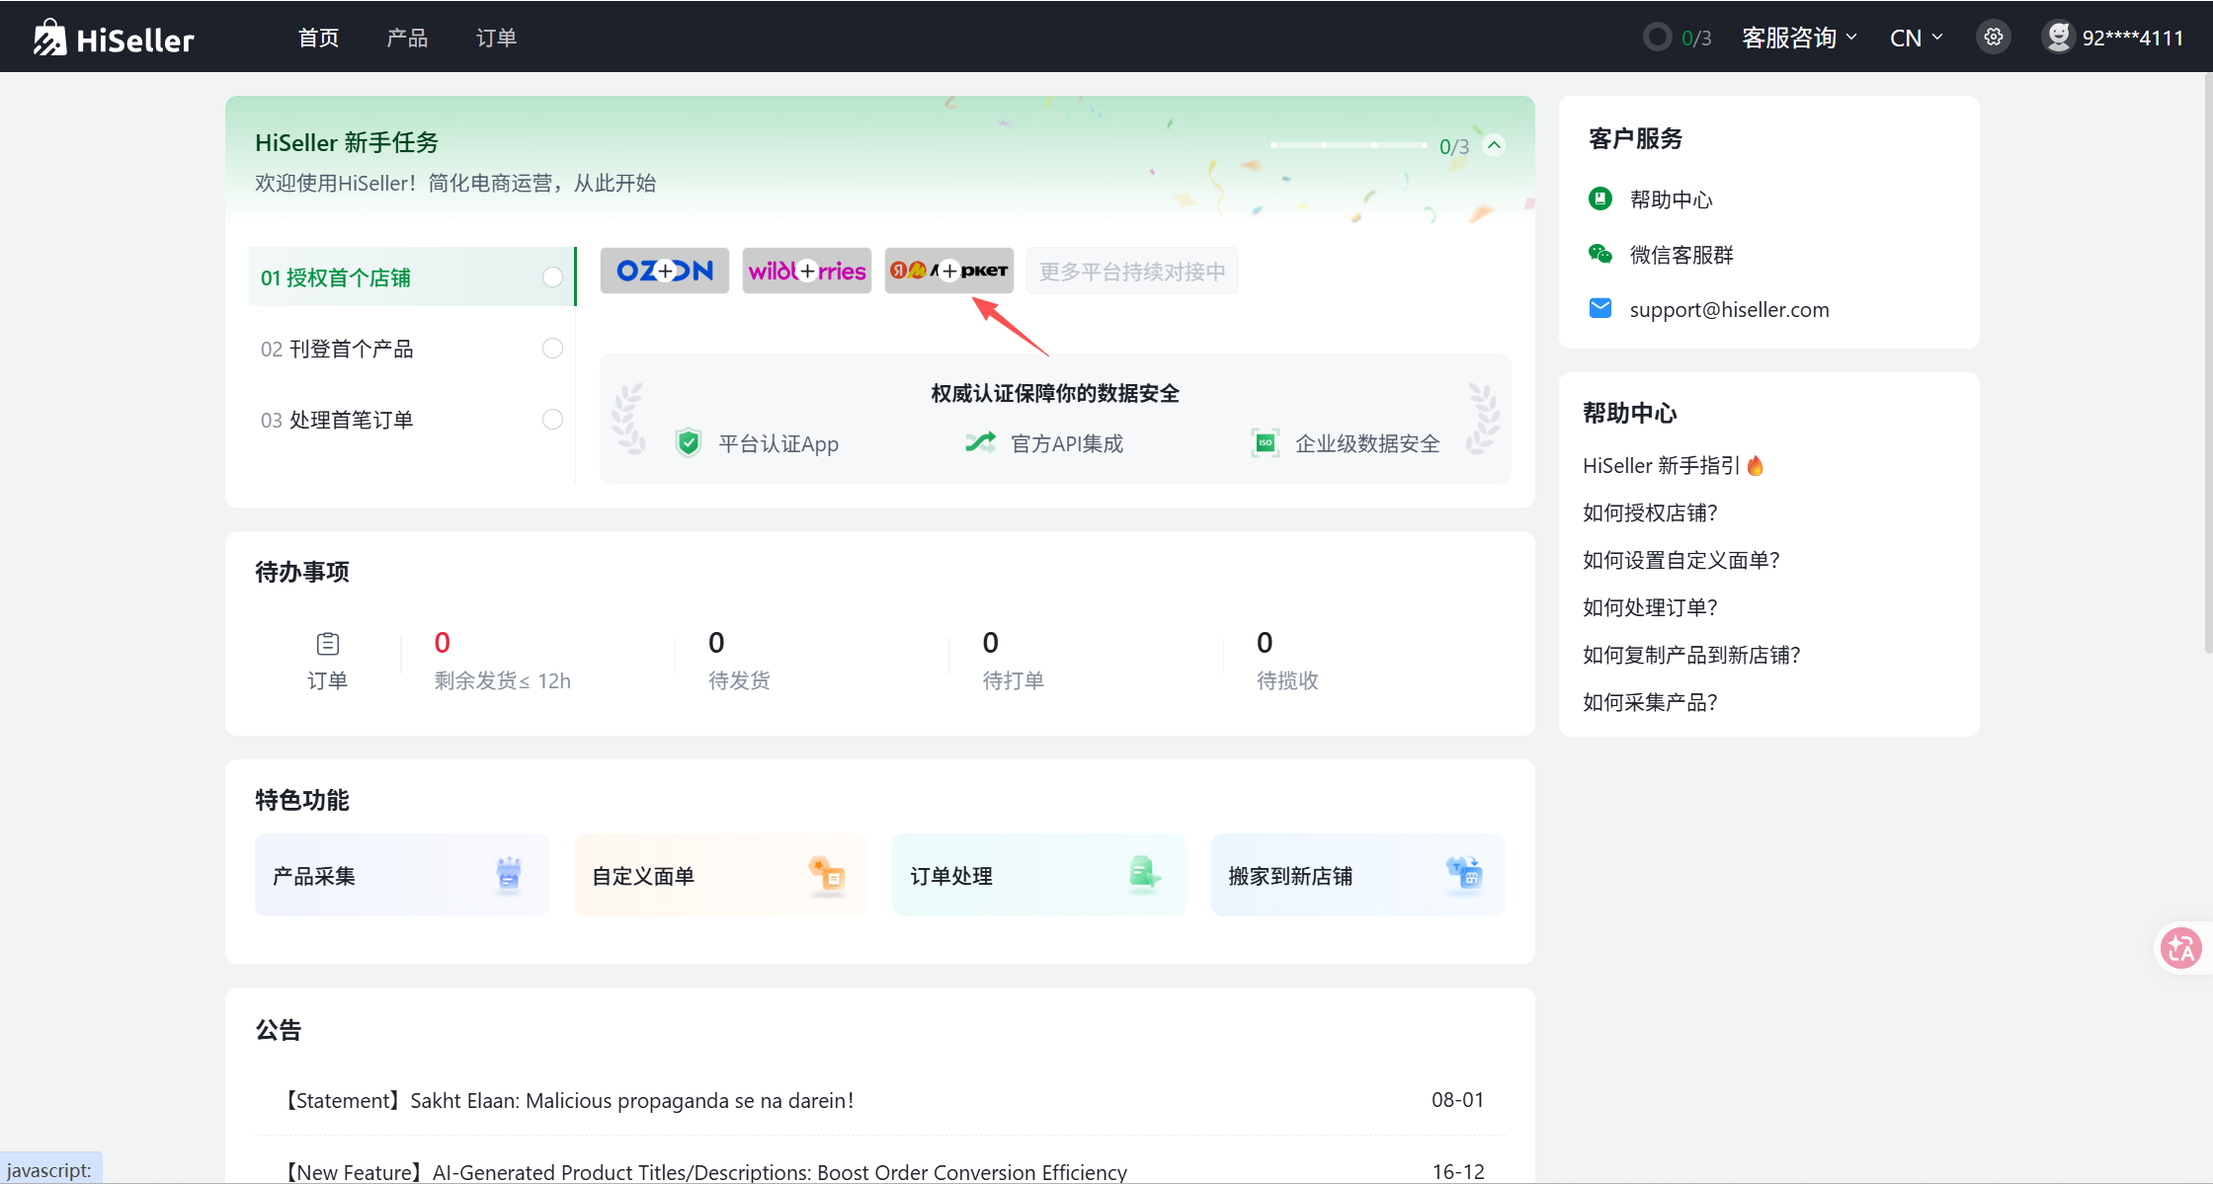Screen dimensions: 2213x1184
Task: Select the 处理首笔订单 task circle
Action: click(x=552, y=420)
